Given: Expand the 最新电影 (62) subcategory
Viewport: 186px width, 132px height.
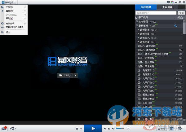Looking at the screenshot, I should (138, 34).
